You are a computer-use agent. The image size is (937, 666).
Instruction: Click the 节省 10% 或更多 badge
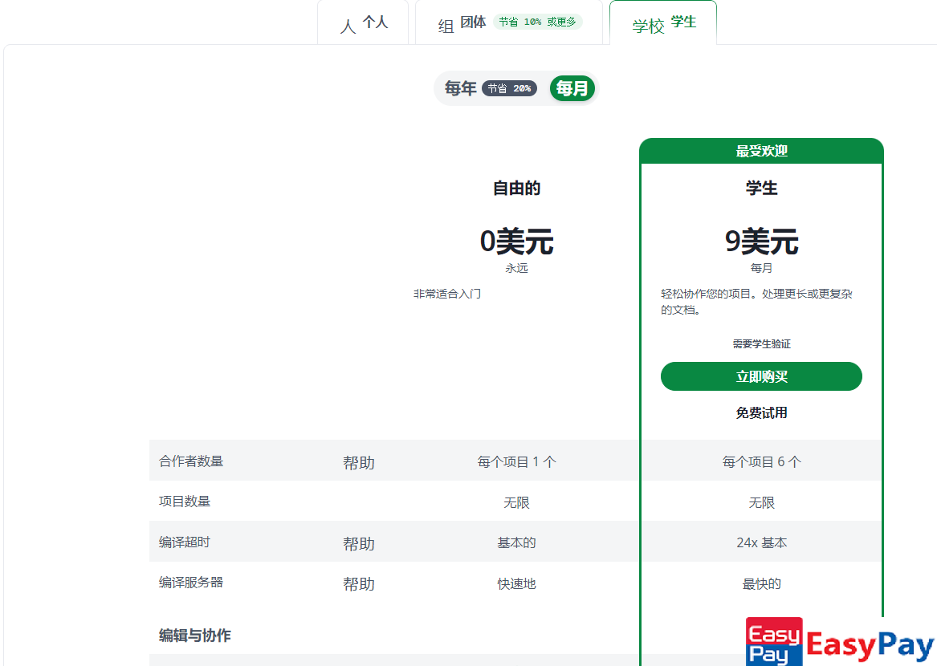(537, 22)
